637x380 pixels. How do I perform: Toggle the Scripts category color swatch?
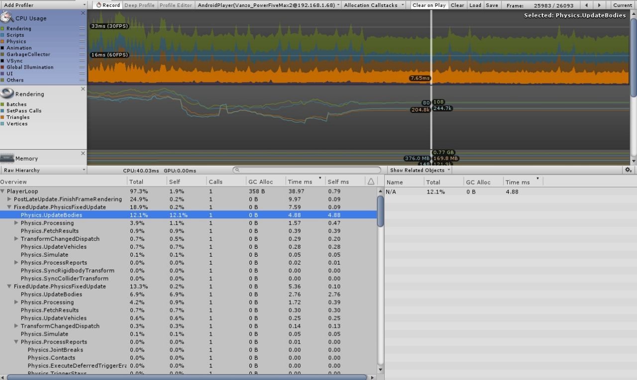[x=2, y=35]
